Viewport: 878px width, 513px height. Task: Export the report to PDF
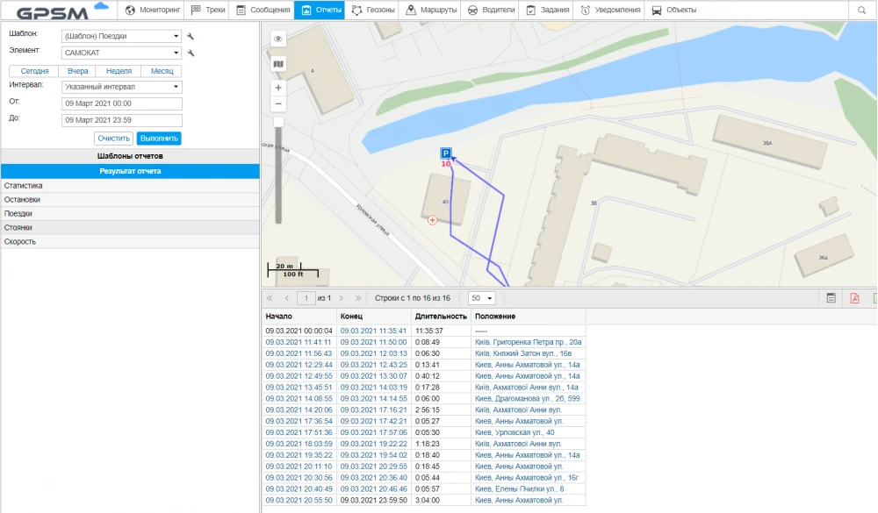853,298
